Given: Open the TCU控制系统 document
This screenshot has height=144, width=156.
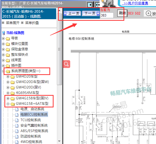Looking at the screenshot, I should click(x=31, y=120).
